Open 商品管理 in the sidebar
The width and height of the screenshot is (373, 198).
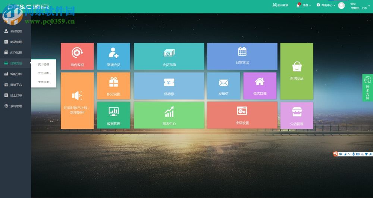[15, 42]
